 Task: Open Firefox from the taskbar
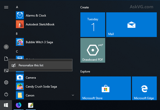click(x=18, y=105)
